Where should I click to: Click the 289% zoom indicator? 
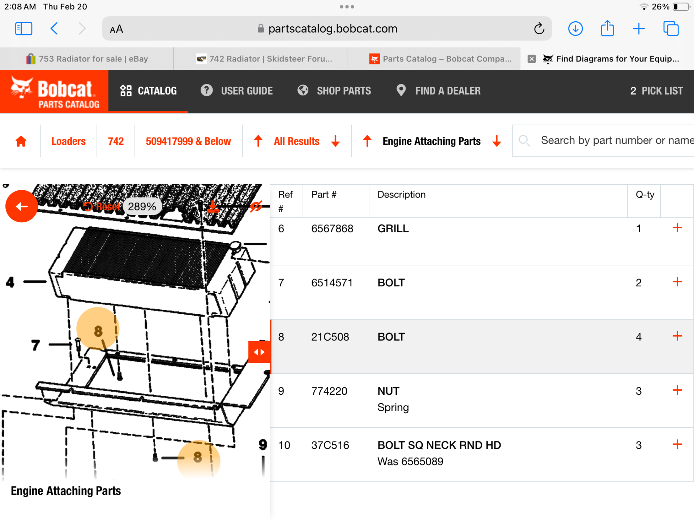pyautogui.click(x=142, y=207)
